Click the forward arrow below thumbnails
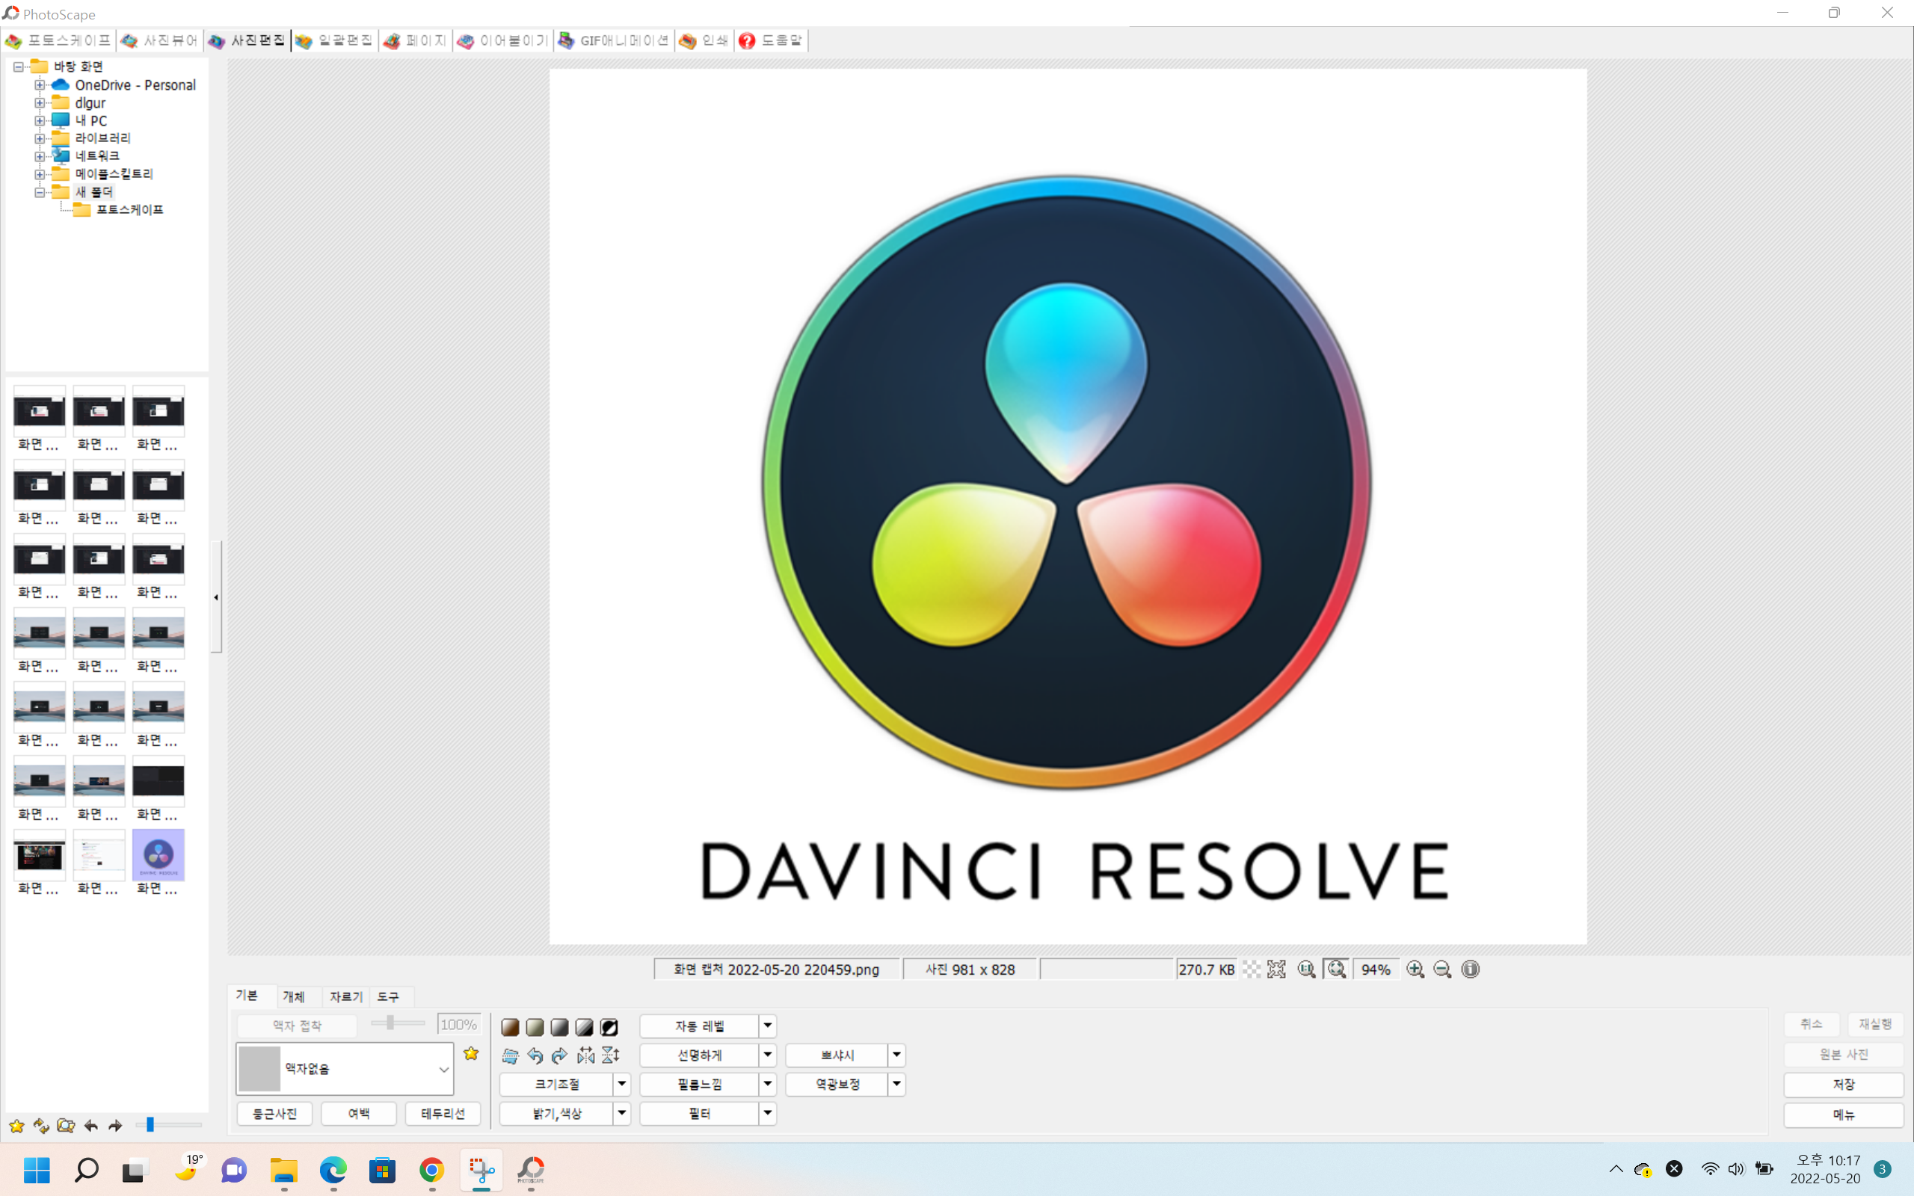Screen dimensions: 1914x1196 (115, 1125)
